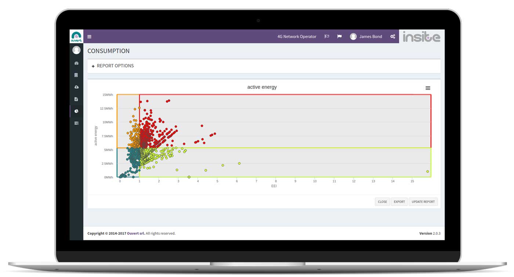Select 4G Network Operator in header

point(297,37)
